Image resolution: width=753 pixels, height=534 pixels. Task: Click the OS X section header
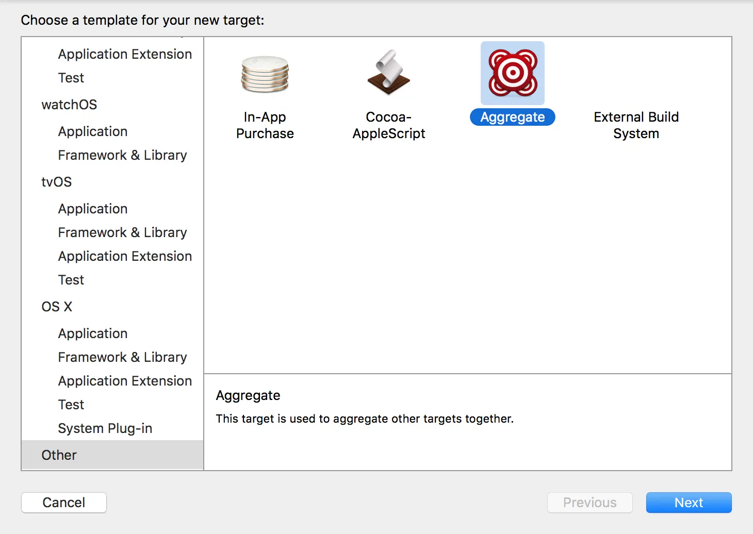[x=57, y=307]
